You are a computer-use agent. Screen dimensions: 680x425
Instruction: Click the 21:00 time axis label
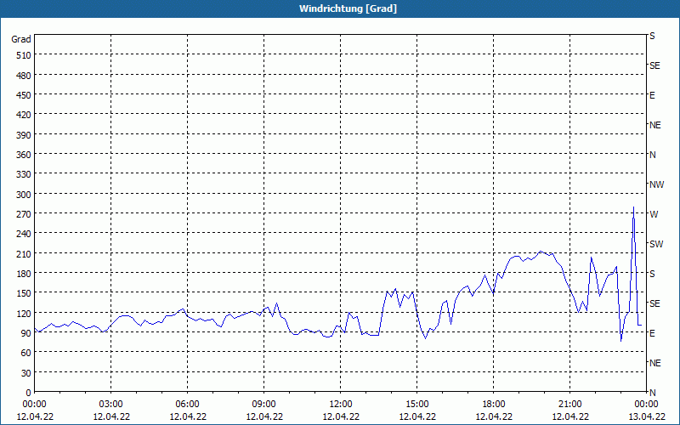(x=569, y=405)
